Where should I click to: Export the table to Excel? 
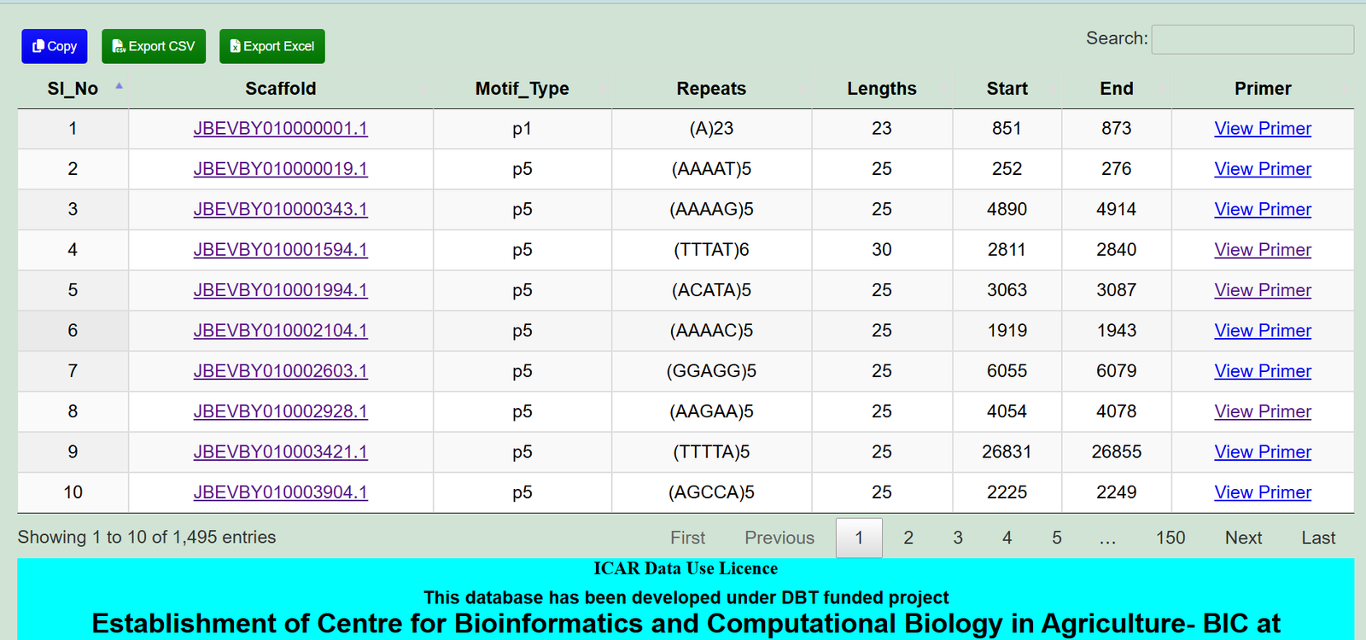271,46
